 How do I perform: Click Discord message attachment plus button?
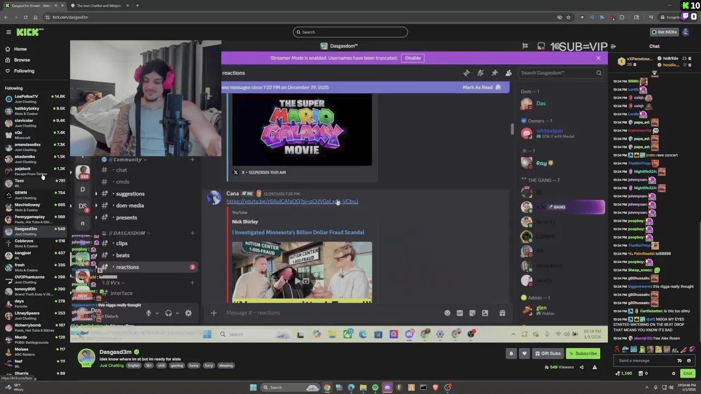point(214,313)
